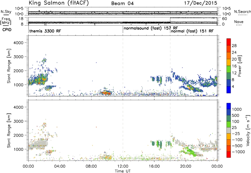This screenshot has height=173, width=251.
Task: Click 'Slant Range [km]' label of velocity panel
Action: [x=9, y=131]
